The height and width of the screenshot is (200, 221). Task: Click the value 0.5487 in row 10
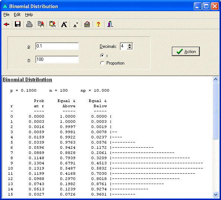68,168
